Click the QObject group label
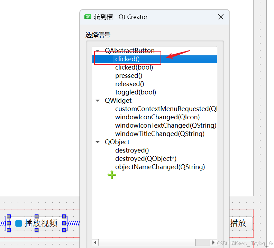 117,142
